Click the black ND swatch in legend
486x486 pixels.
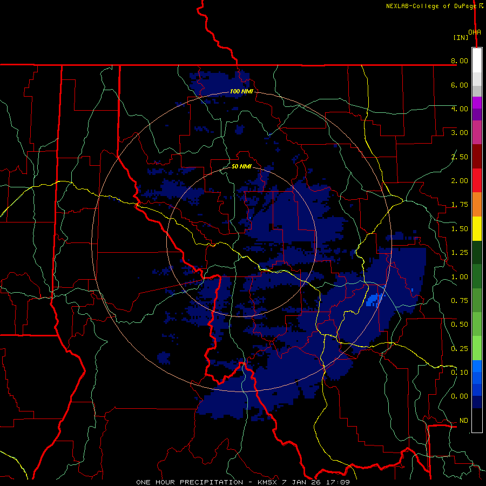click(477, 420)
